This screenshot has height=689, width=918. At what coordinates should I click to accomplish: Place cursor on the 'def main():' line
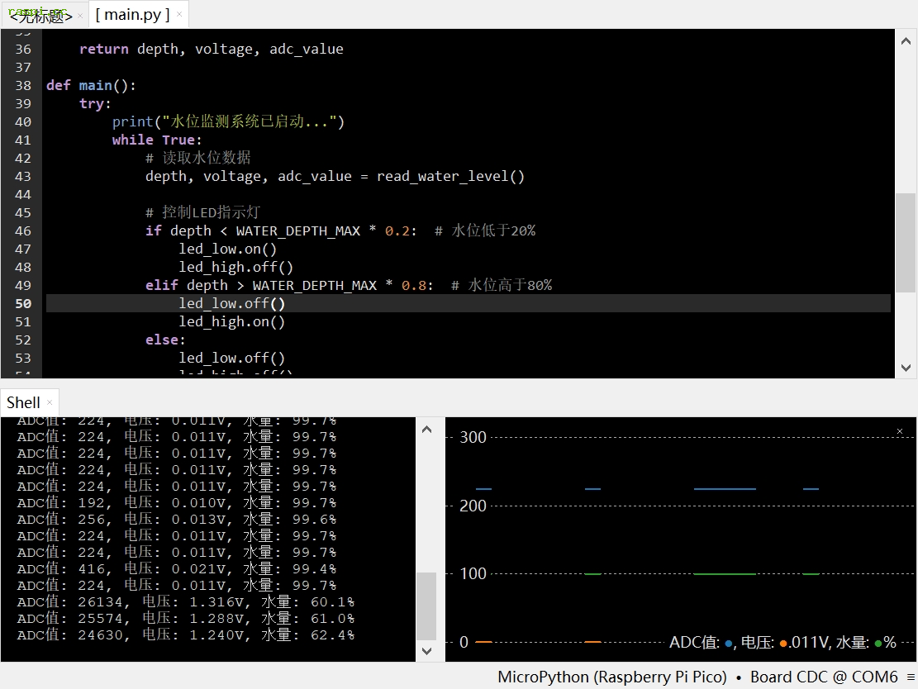pyautogui.click(x=91, y=85)
